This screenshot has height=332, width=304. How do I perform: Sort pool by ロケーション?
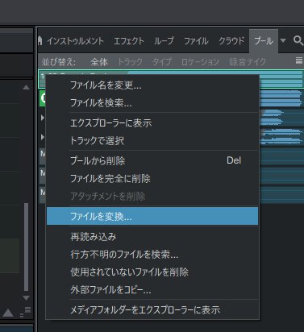click(x=200, y=62)
